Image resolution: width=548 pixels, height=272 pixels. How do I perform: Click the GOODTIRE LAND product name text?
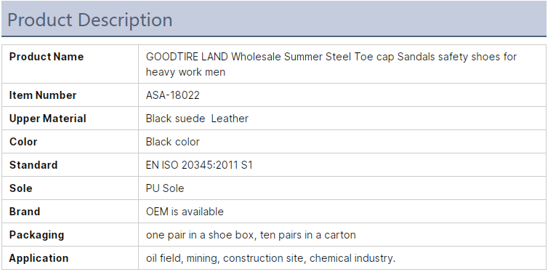point(331,64)
